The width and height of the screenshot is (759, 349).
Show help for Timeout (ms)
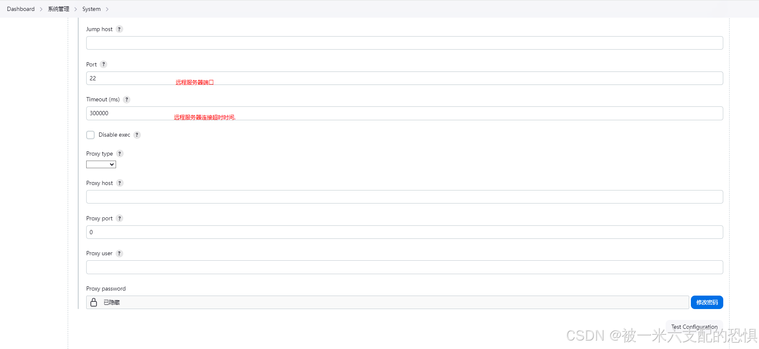pos(127,100)
